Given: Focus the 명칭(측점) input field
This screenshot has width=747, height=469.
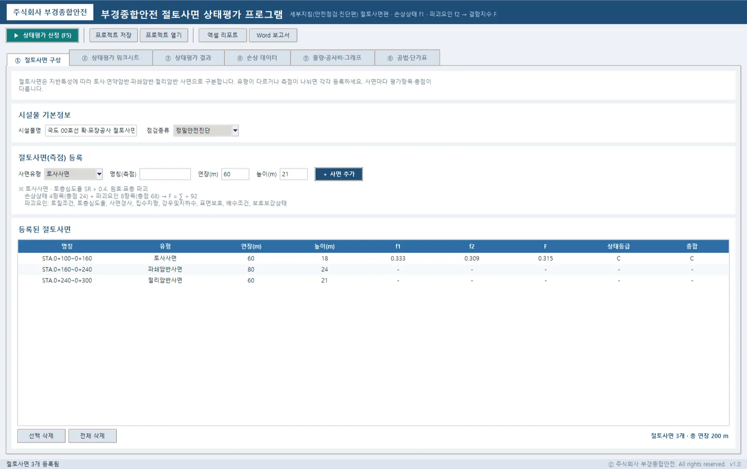Looking at the screenshot, I should 165,174.
